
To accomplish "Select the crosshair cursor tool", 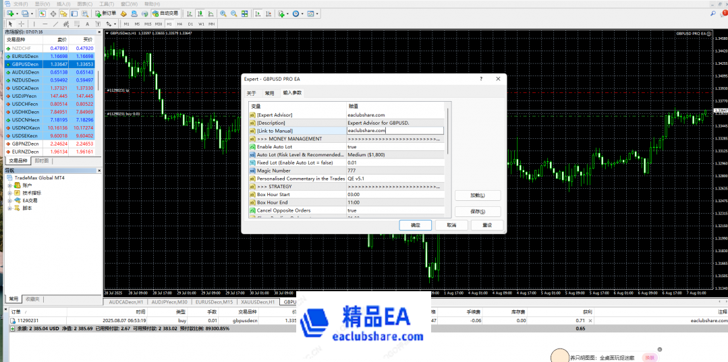I will [x=21, y=24].
